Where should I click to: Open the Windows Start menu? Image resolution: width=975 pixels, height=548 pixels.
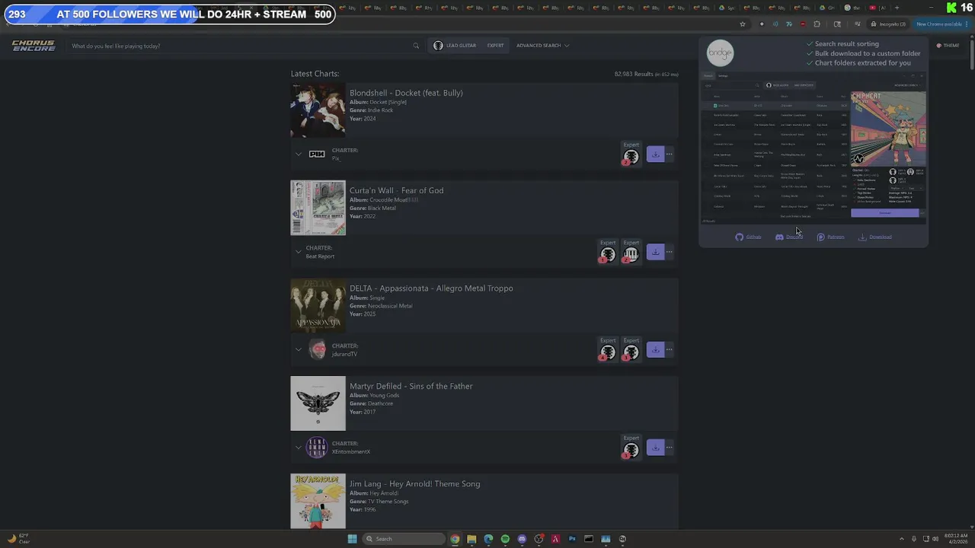coord(352,539)
